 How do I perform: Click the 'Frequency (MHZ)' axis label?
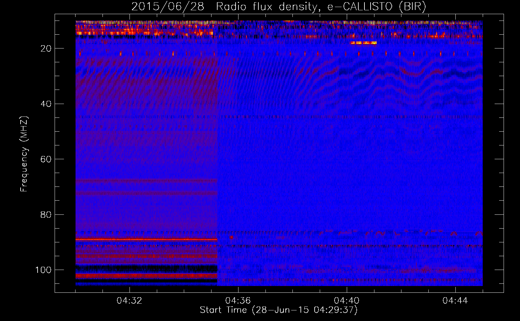(x=24, y=154)
